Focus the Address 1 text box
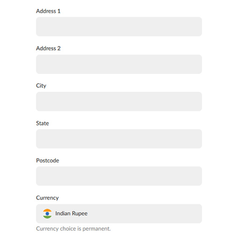 pyautogui.click(x=119, y=27)
